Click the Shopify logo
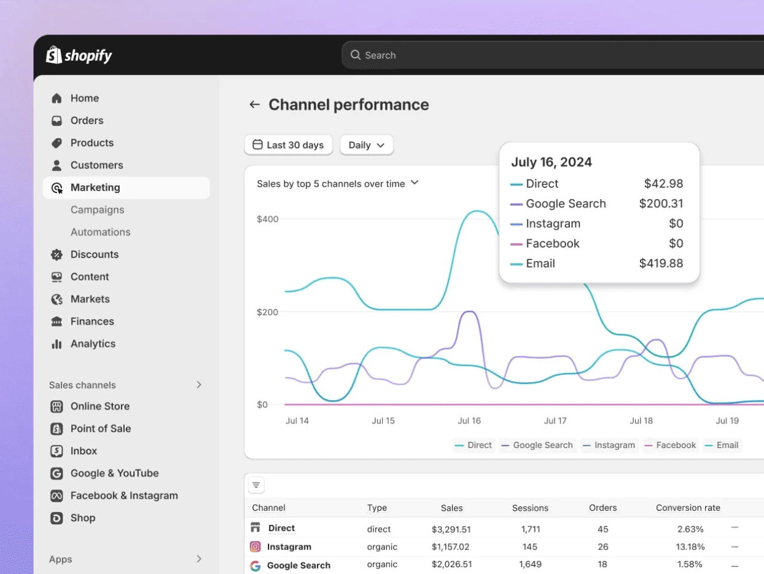764x574 pixels. 79,55
